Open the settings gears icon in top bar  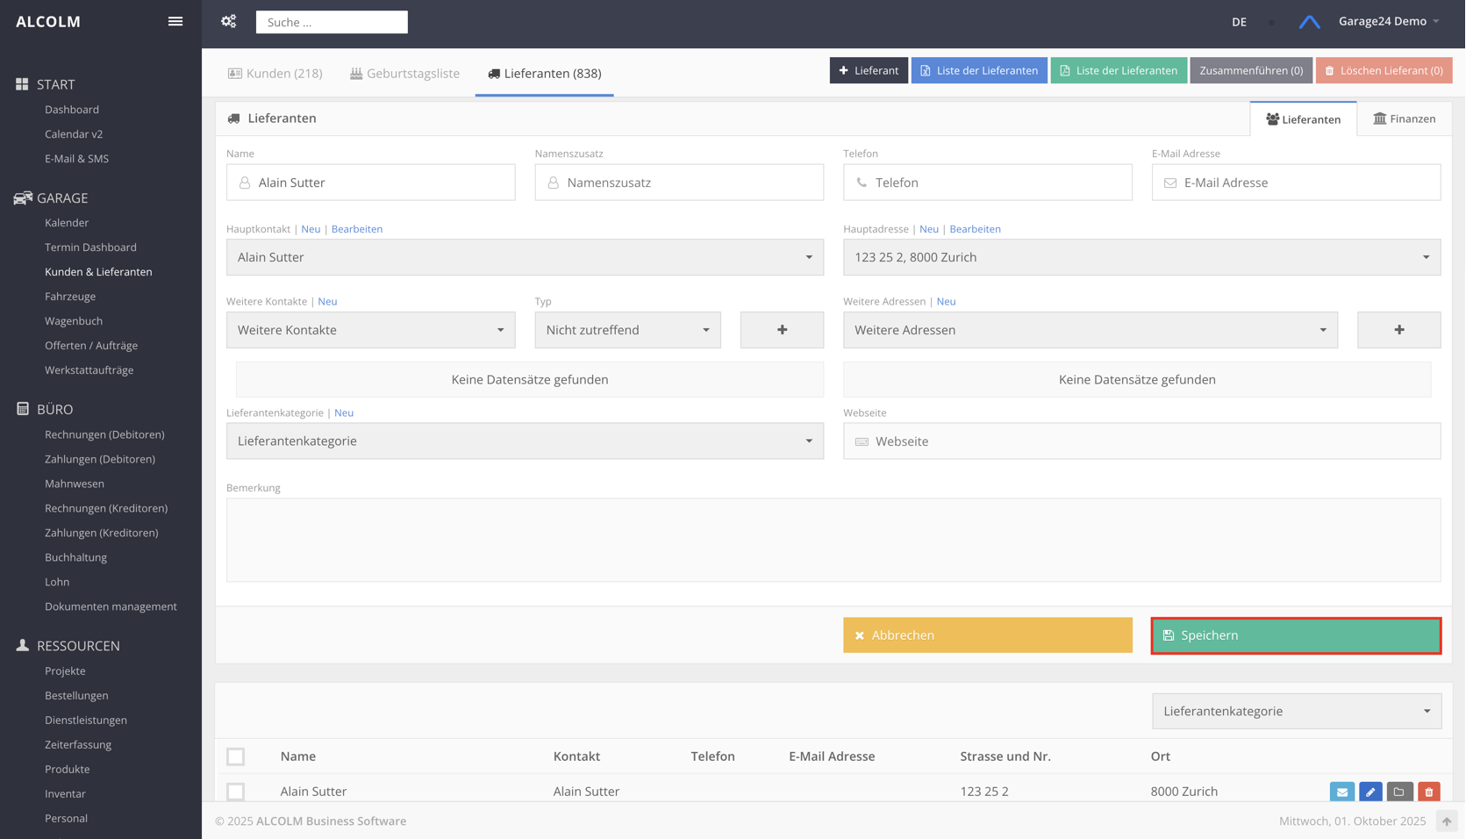[x=229, y=22]
